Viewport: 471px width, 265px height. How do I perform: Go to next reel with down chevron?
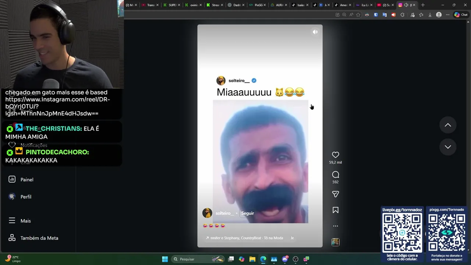pos(448,147)
